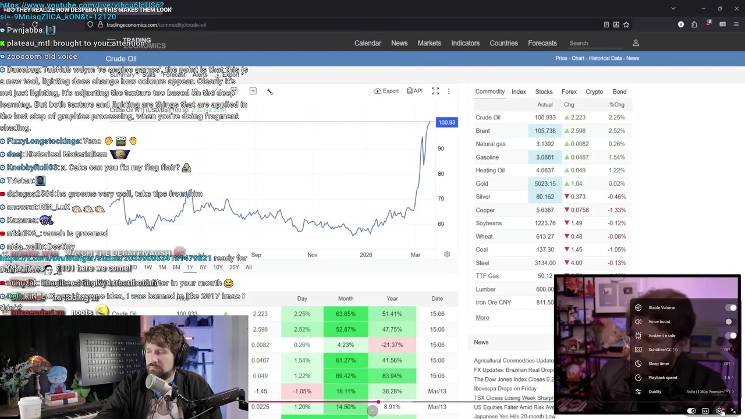Click the extension icon with red badge
This screenshot has width=745, height=419.
[708, 24]
